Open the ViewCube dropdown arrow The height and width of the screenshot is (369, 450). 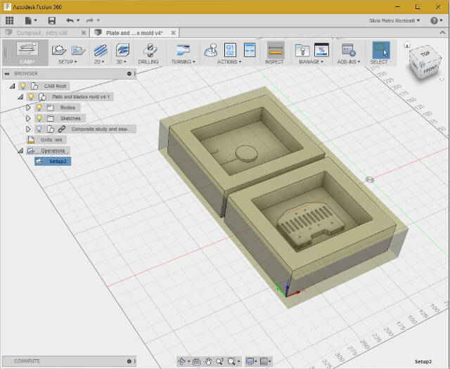(442, 80)
